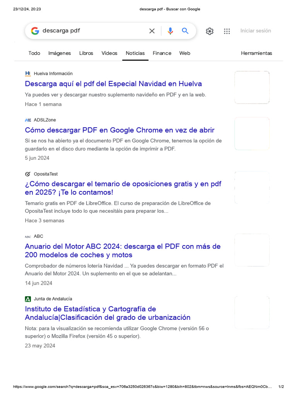Click the page header title descarga pdf - Buscar con Google

coord(170,9)
